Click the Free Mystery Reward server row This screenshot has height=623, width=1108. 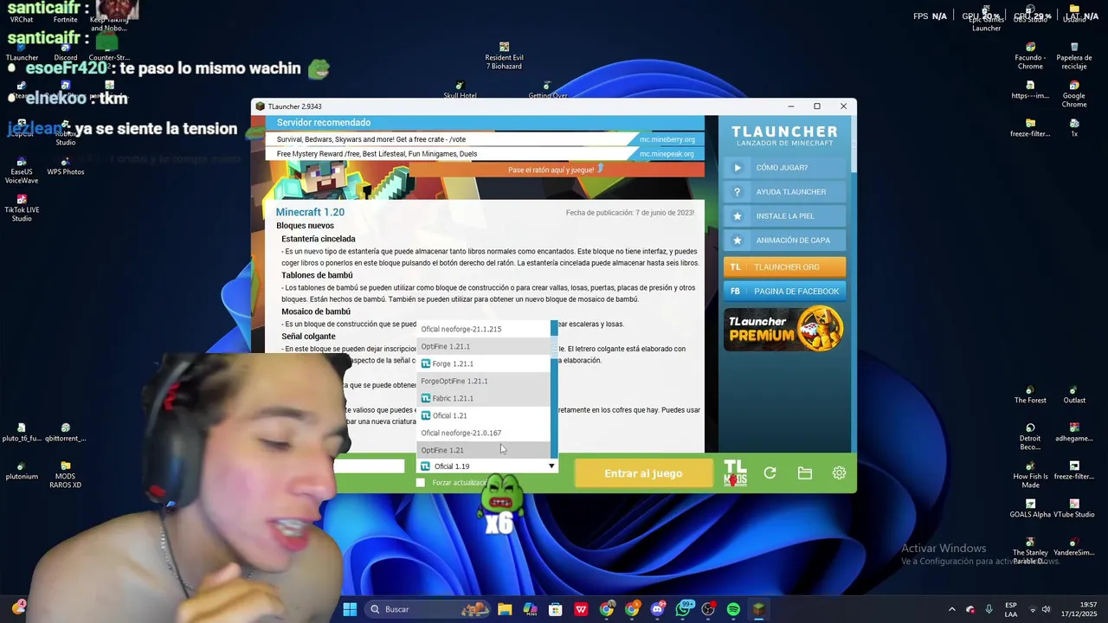click(485, 154)
